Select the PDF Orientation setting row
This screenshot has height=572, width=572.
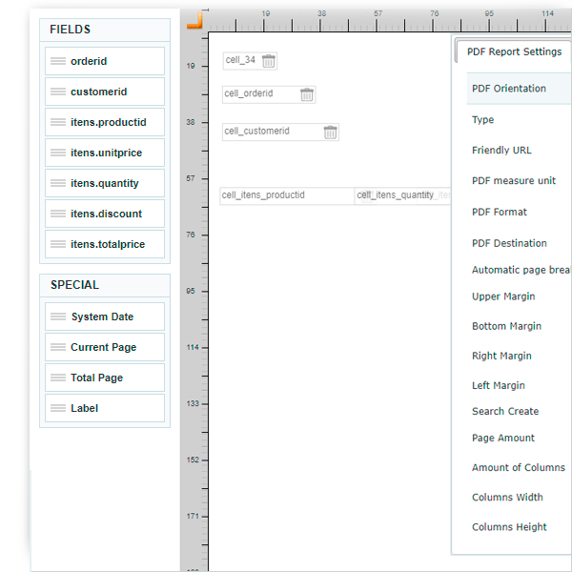coord(509,89)
